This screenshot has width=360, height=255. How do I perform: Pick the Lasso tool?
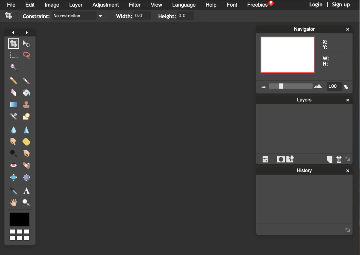[26, 55]
